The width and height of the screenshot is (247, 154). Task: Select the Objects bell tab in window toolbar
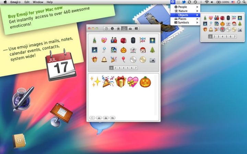124,28
